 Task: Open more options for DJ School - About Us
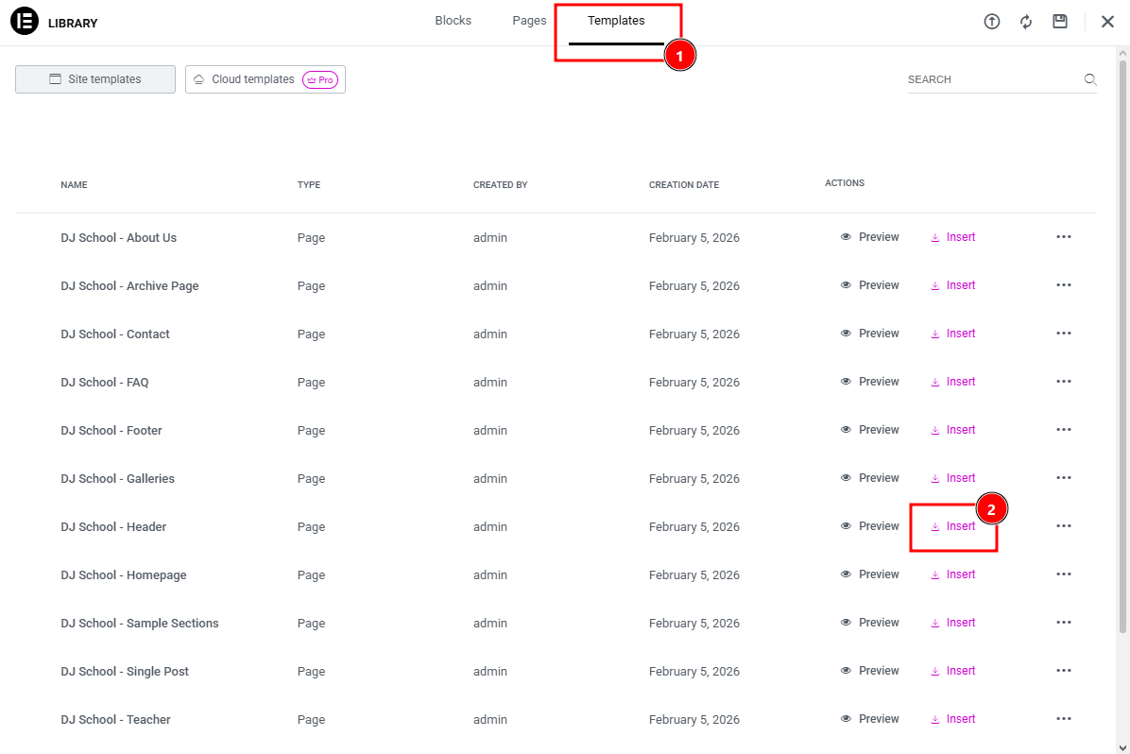coord(1064,237)
